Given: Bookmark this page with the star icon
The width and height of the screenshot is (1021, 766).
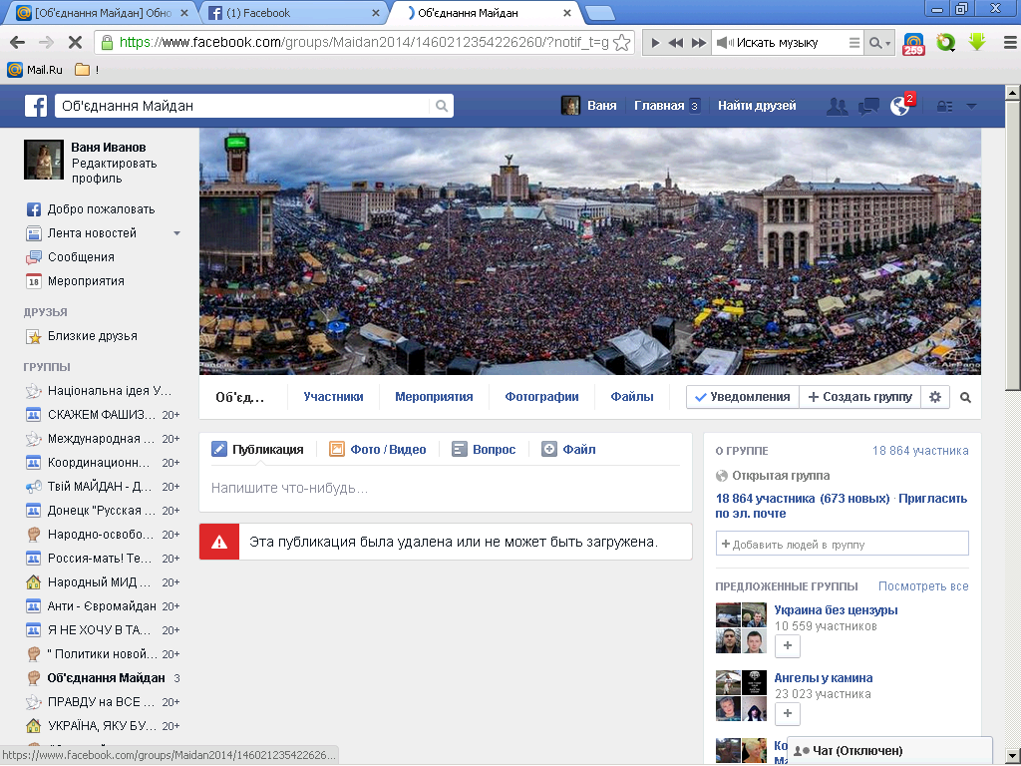Looking at the screenshot, I should (x=622, y=43).
